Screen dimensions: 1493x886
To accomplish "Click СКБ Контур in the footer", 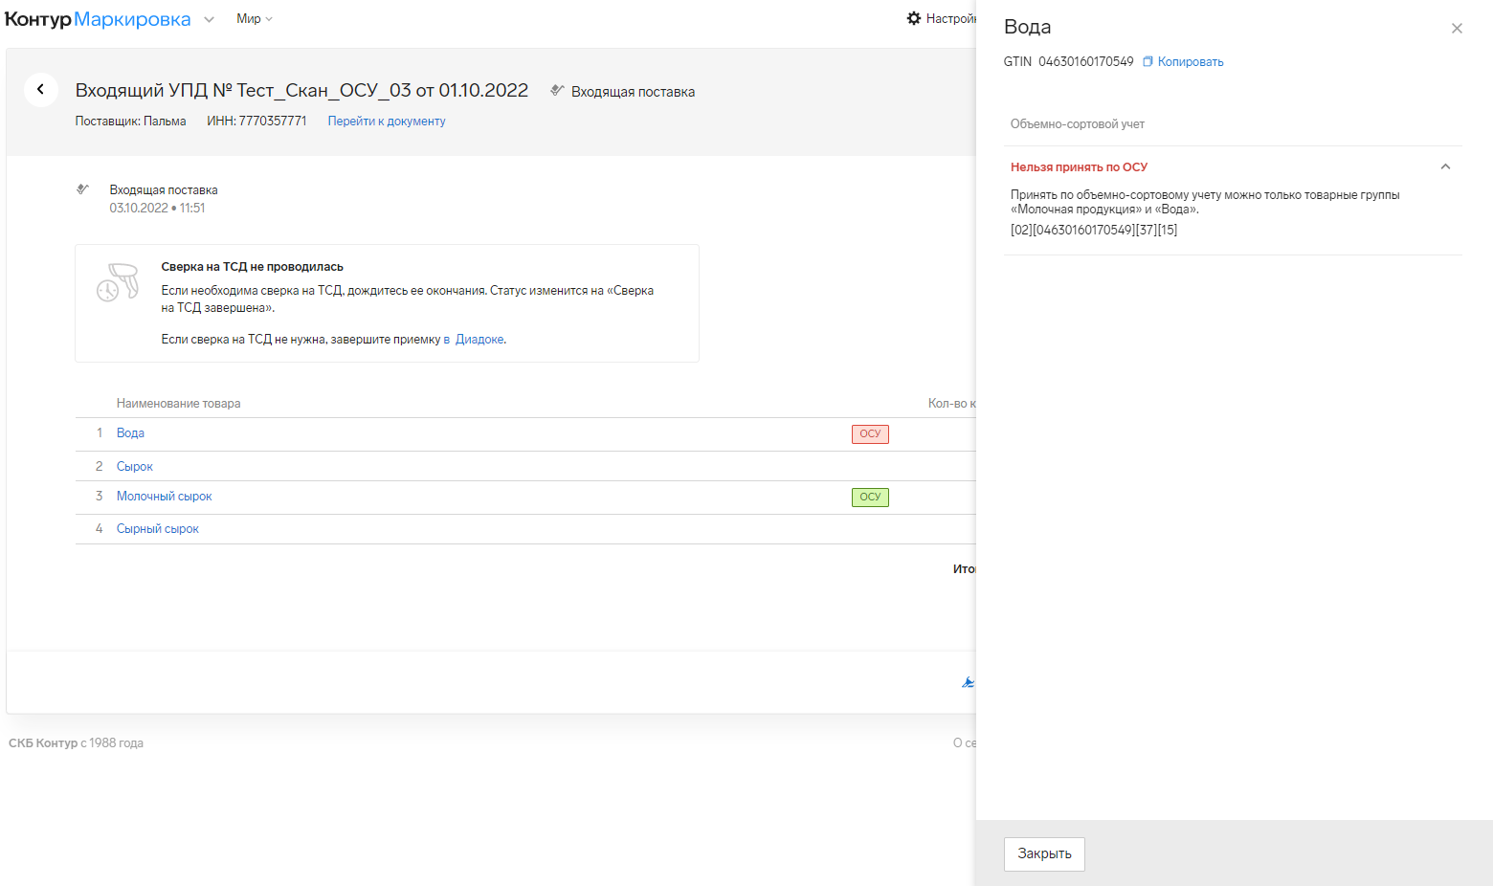I will (x=43, y=743).
